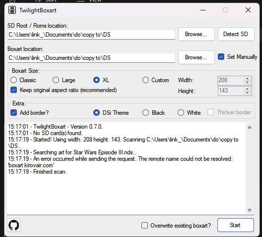Click the SD Root / Roms location field
This screenshot has height=237, width=262.
coord(91,35)
